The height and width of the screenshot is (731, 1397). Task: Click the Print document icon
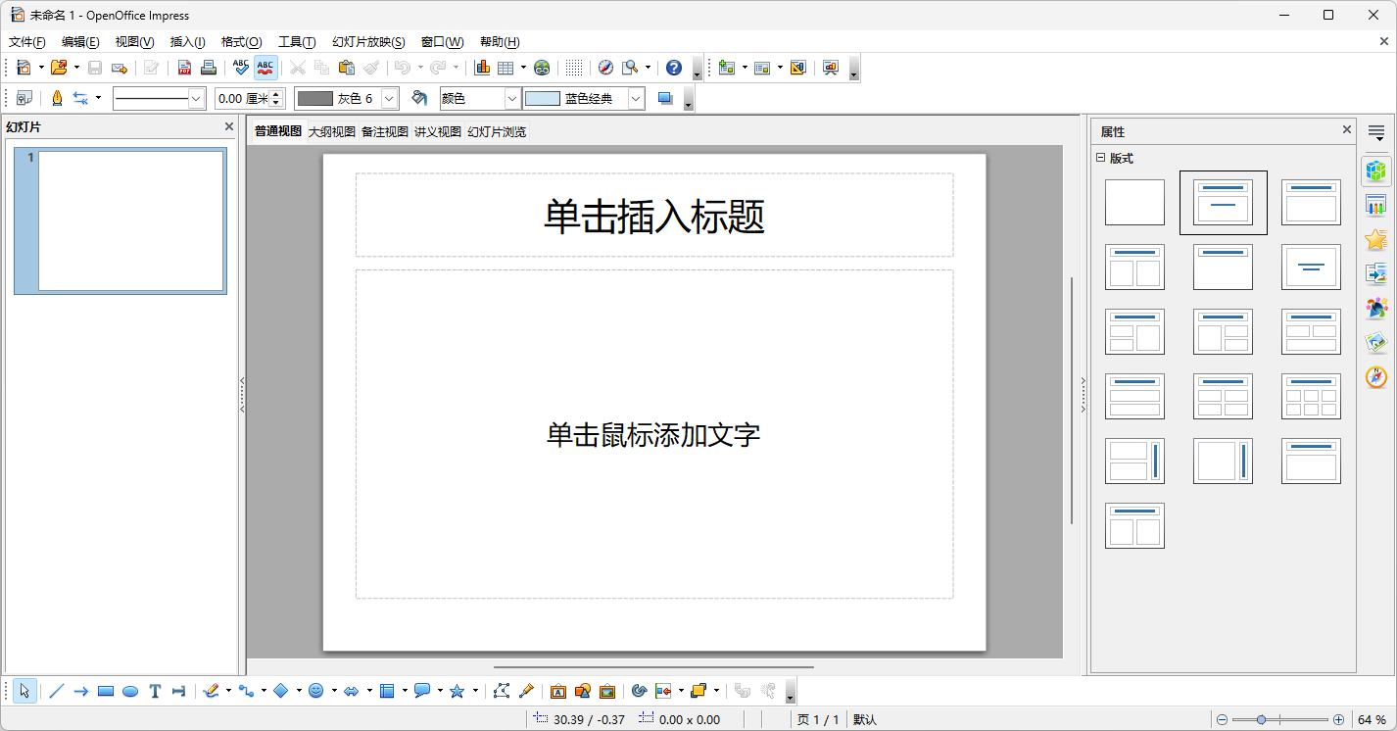[x=208, y=68]
